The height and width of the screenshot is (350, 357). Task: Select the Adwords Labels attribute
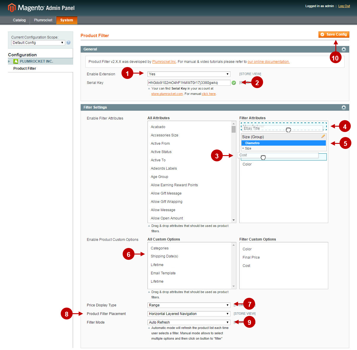point(164,168)
